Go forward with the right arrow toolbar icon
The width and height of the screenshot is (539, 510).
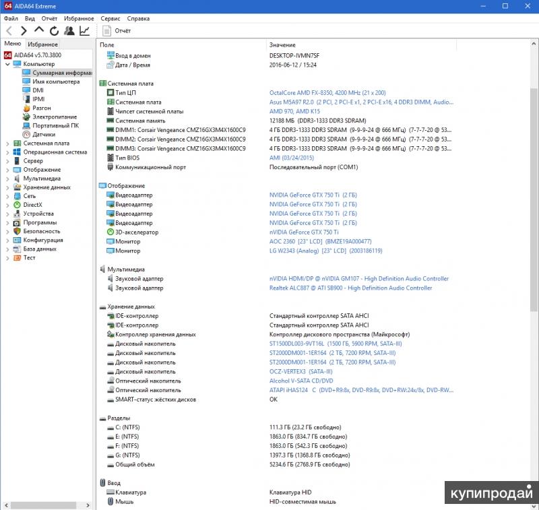pyautogui.click(x=24, y=31)
